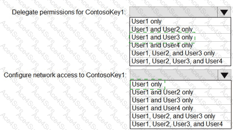Image resolution: width=233 pixels, height=130 pixels.
Task: Pick 'User1 and User2 only' under Delegate permissions
Action: (180, 29)
